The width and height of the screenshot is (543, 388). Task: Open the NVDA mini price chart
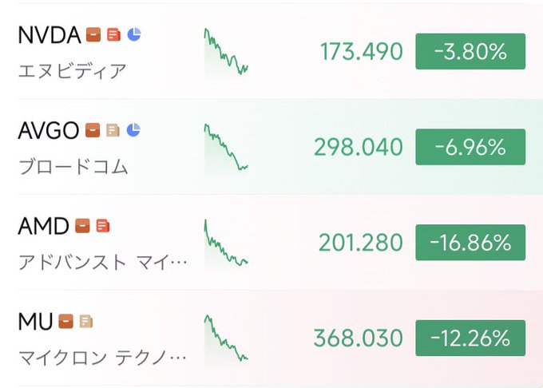[226, 53]
